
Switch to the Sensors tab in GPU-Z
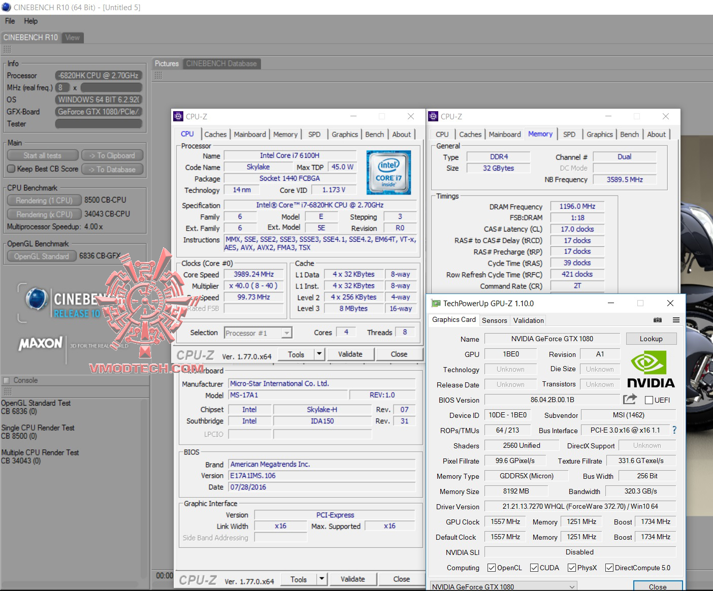[494, 320]
